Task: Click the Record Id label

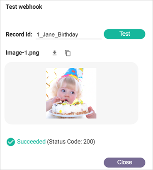Action: click(19, 34)
